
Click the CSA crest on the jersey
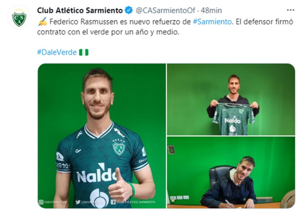coord(119,148)
